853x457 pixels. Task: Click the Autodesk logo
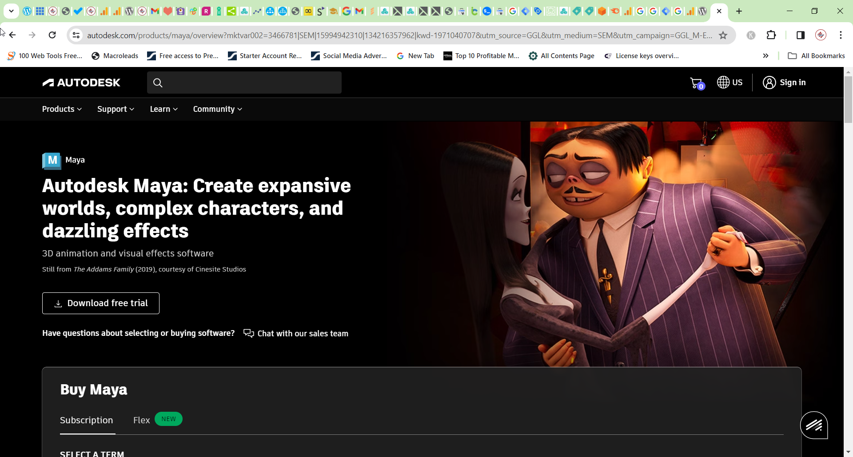(81, 83)
